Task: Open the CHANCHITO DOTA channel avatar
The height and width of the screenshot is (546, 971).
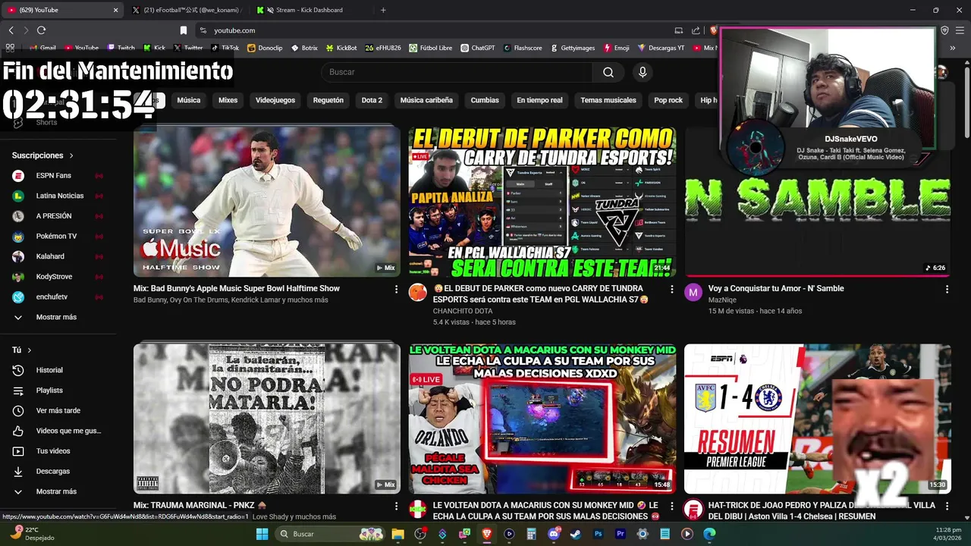Action: coord(418,293)
